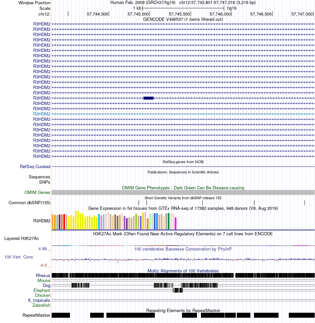Open the OMIM Gene Phenotypes track title
315x323 pixels.
click(183, 188)
